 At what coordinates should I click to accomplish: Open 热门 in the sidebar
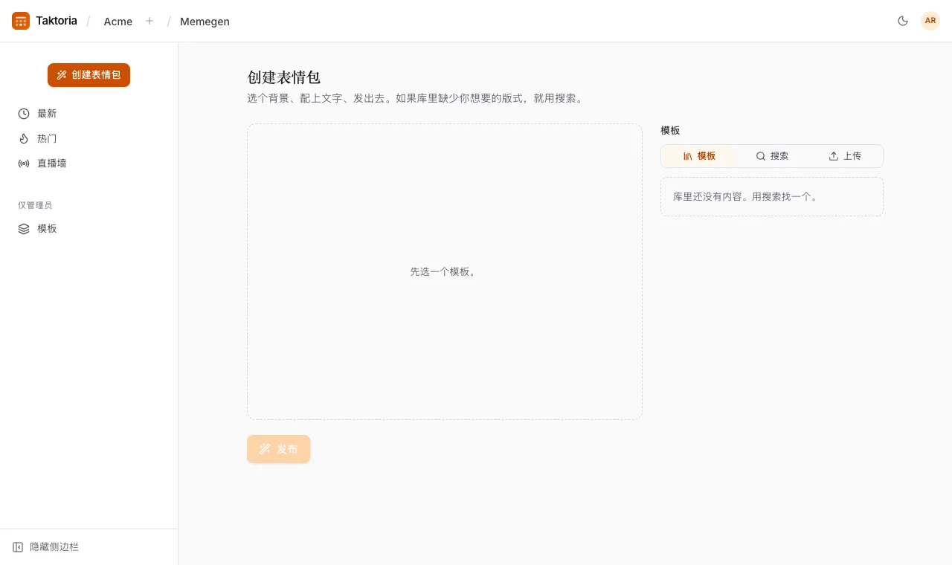point(89,138)
